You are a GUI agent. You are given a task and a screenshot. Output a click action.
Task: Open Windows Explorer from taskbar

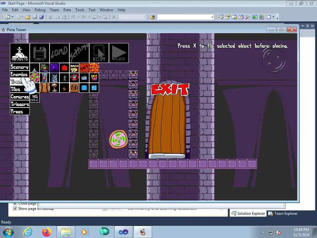tap(66, 232)
